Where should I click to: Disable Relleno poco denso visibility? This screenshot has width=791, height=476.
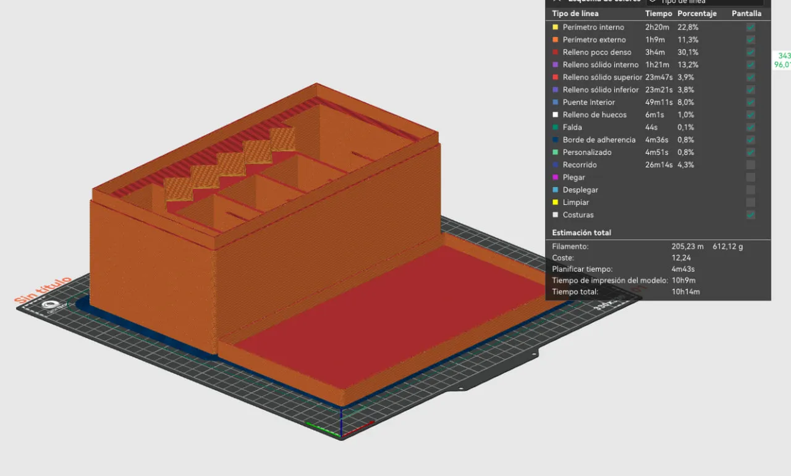[x=750, y=52]
